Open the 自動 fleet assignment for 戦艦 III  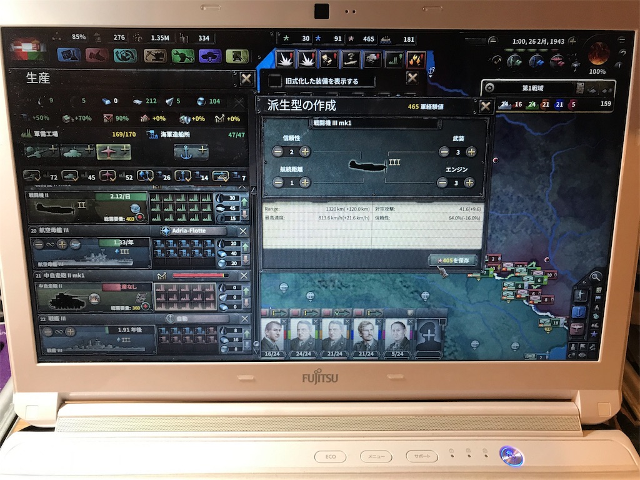pyautogui.click(x=196, y=318)
